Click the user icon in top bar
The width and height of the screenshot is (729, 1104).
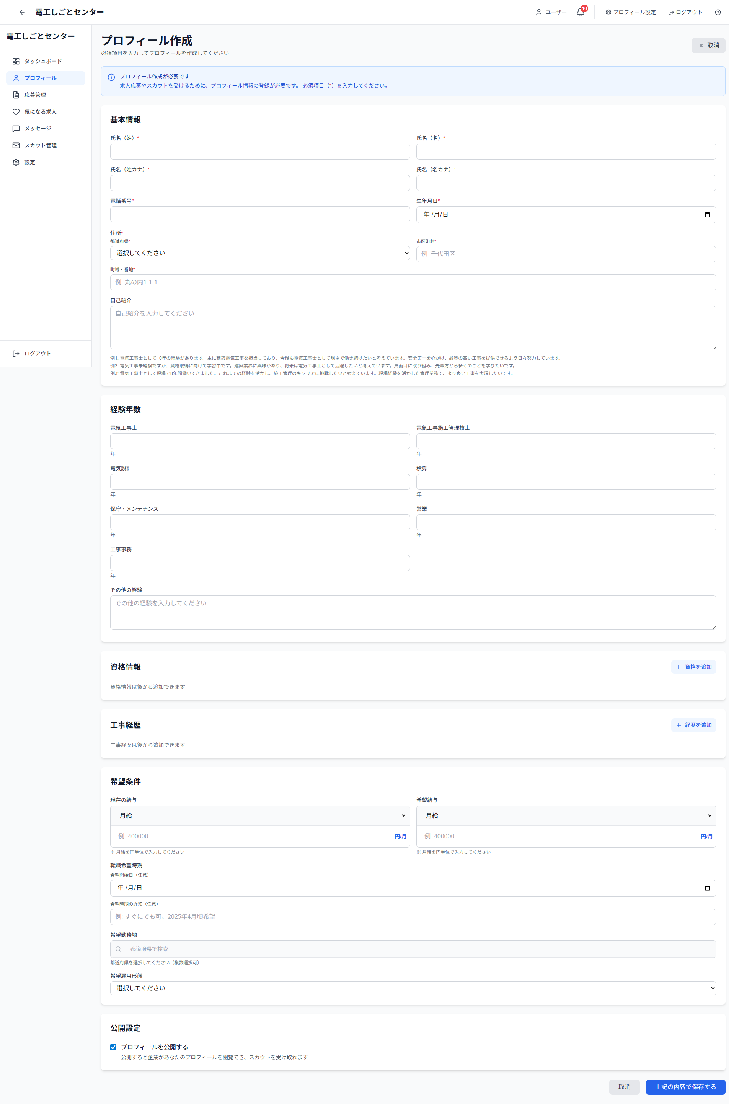point(538,13)
